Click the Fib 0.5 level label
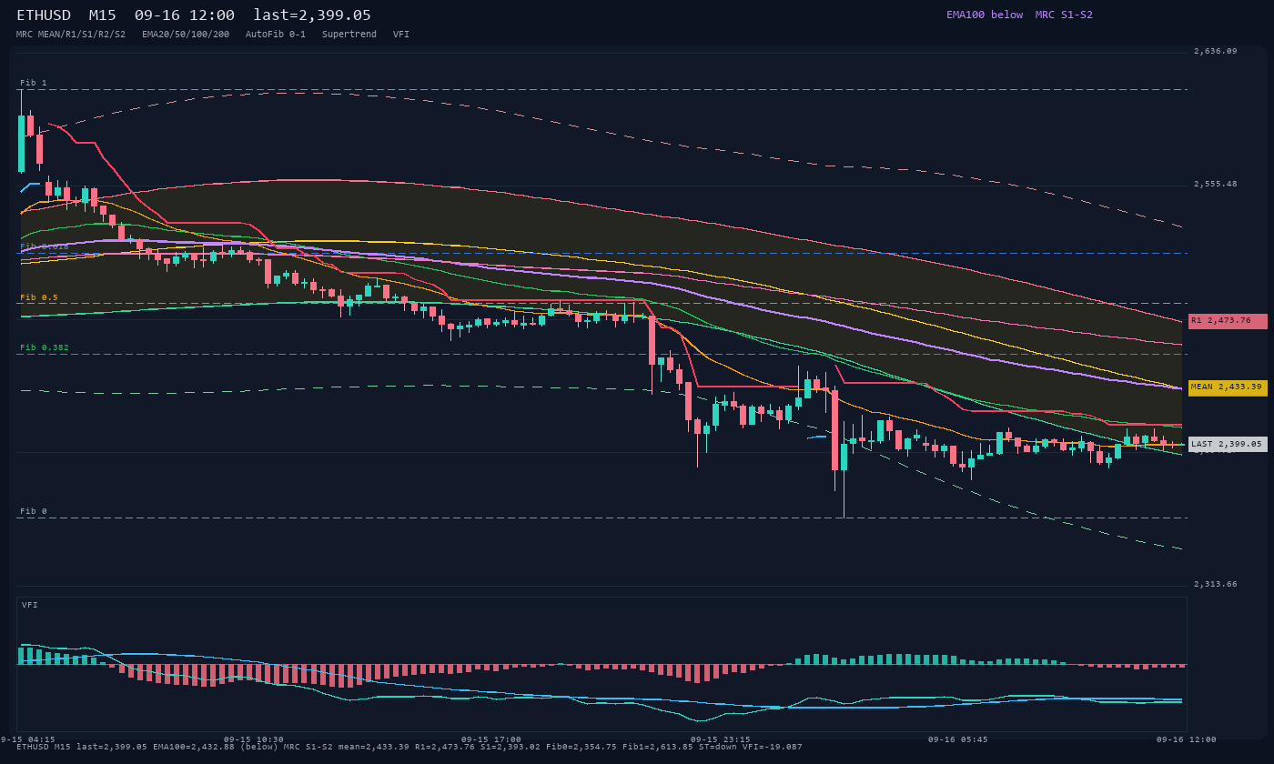The height and width of the screenshot is (764, 1274). tap(39, 297)
